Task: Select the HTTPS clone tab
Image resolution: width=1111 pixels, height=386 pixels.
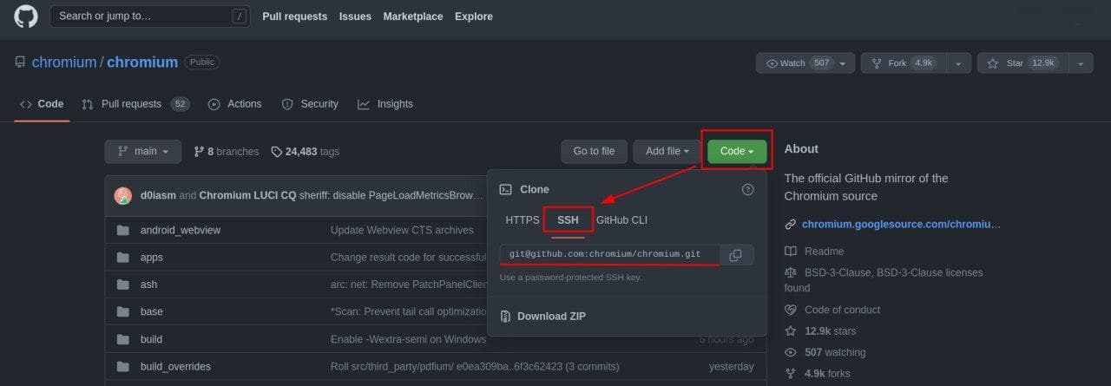Action: click(x=523, y=220)
